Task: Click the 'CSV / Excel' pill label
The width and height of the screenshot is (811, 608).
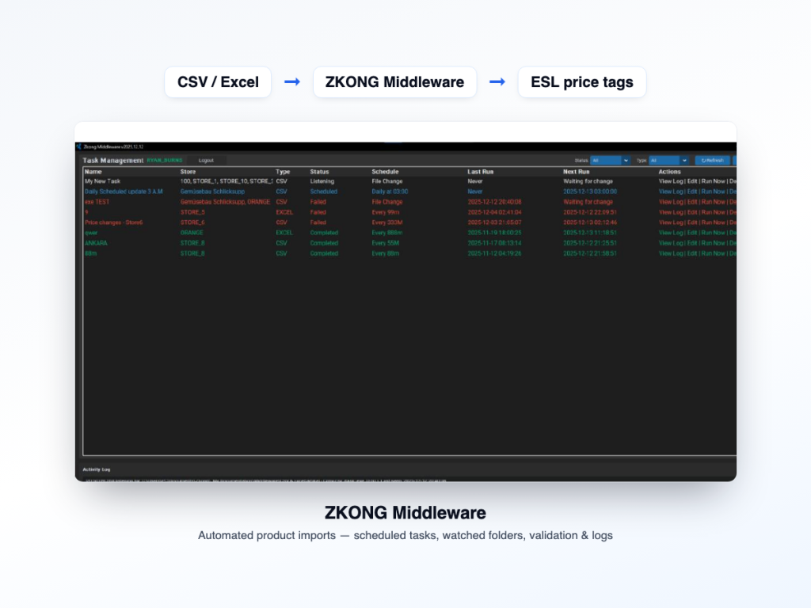Action: coord(218,82)
